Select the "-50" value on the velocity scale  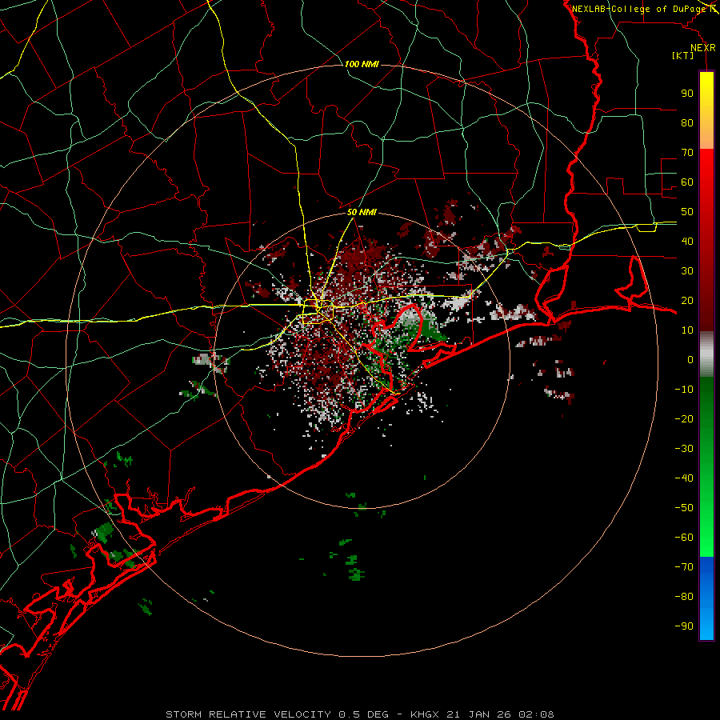click(684, 508)
